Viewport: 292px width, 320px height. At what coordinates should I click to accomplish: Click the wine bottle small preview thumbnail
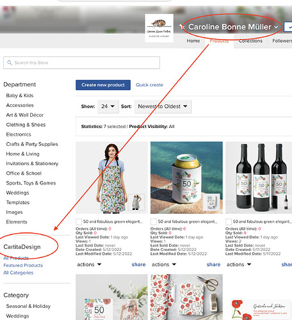tap(286, 202)
